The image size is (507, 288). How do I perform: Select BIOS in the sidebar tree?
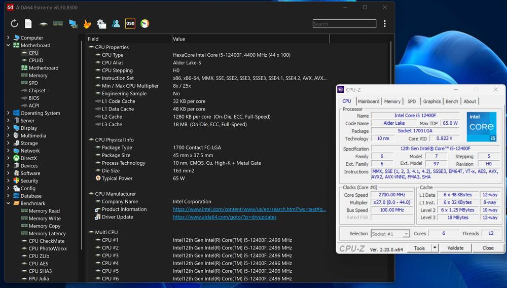(34, 98)
